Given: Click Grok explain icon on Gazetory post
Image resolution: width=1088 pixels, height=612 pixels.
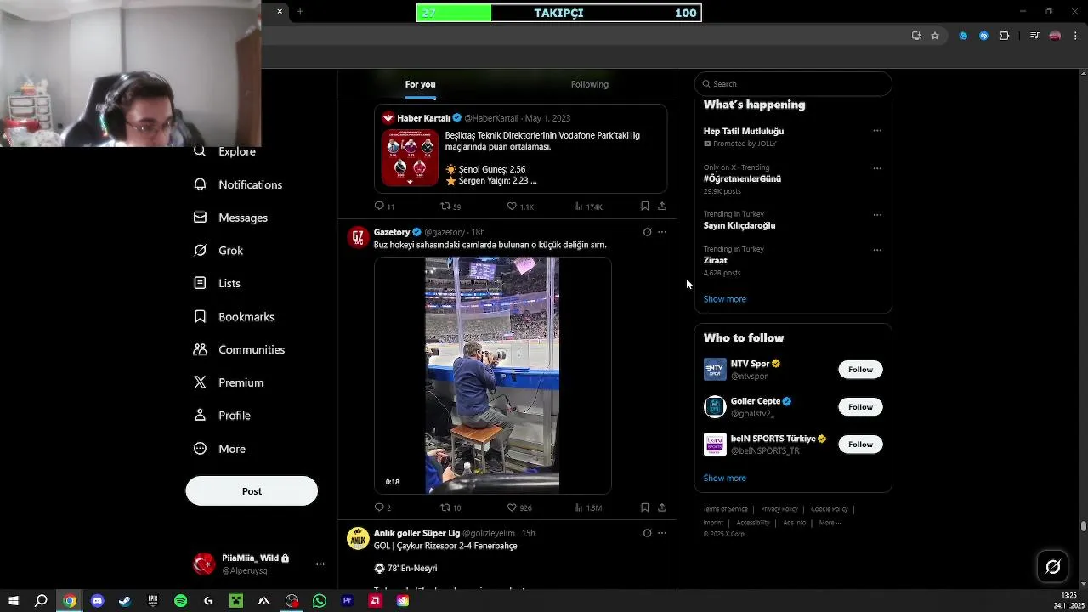Looking at the screenshot, I should [647, 232].
